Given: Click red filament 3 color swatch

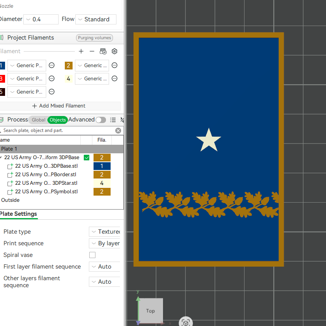Looking at the screenshot, I should [2, 78].
